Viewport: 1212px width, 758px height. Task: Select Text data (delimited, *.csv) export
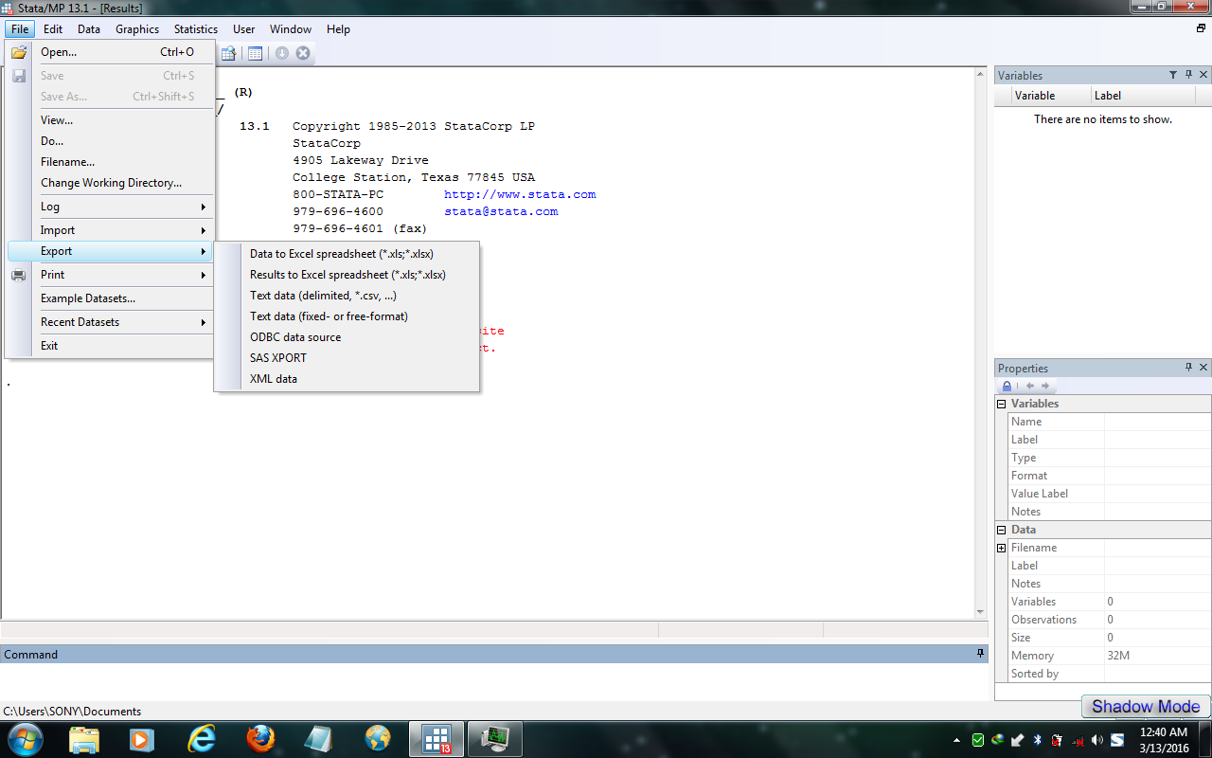point(347,296)
